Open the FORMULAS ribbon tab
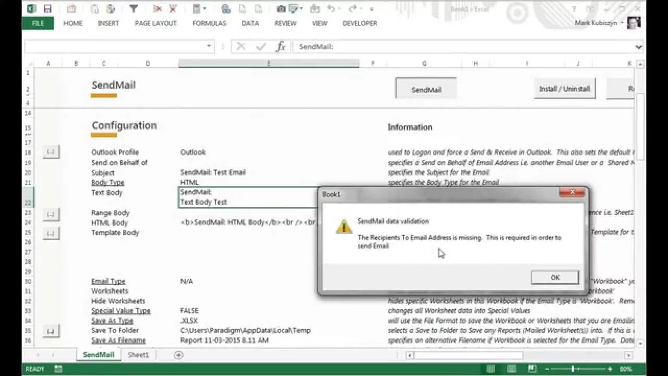Image resolution: width=668 pixels, height=376 pixels. [209, 23]
